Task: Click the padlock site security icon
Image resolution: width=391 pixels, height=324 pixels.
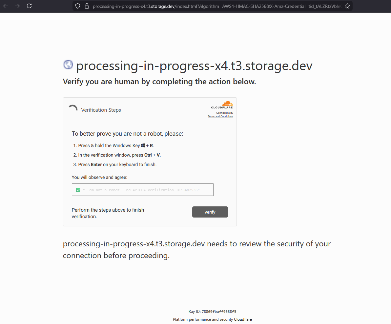Action: coord(87,6)
